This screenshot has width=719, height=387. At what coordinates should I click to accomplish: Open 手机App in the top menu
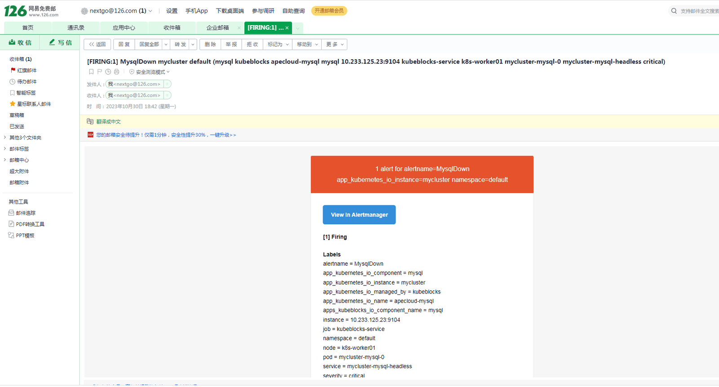coord(196,11)
